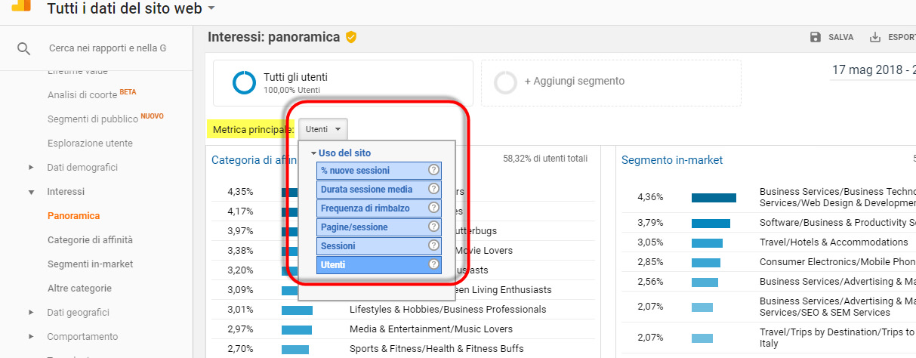Image resolution: width=916 pixels, height=358 pixels.
Task: Open Altre categorie report
Action: coord(79,288)
